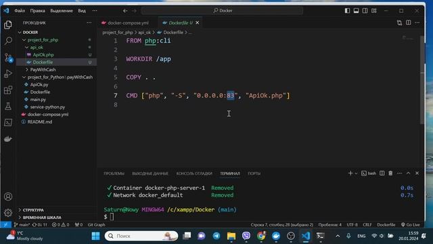Image resolution: width=433 pixels, height=244 pixels.
Task: Click the CRLF end-of-line selector
Action: point(367,224)
